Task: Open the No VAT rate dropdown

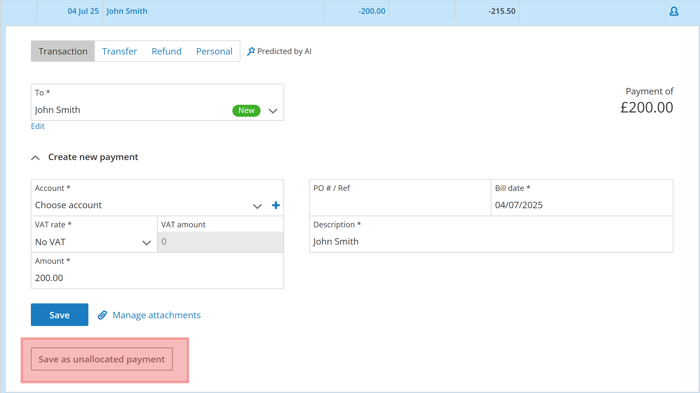Action: [x=146, y=243]
